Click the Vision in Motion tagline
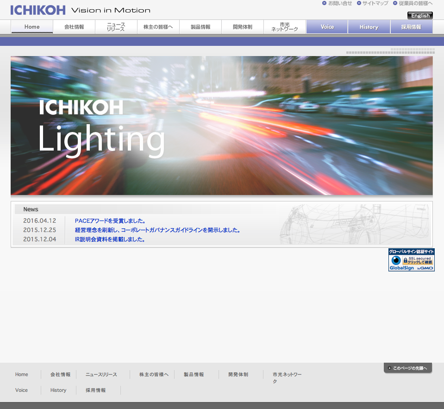Image resolution: width=444 pixels, height=409 pixels. (111, 11)
